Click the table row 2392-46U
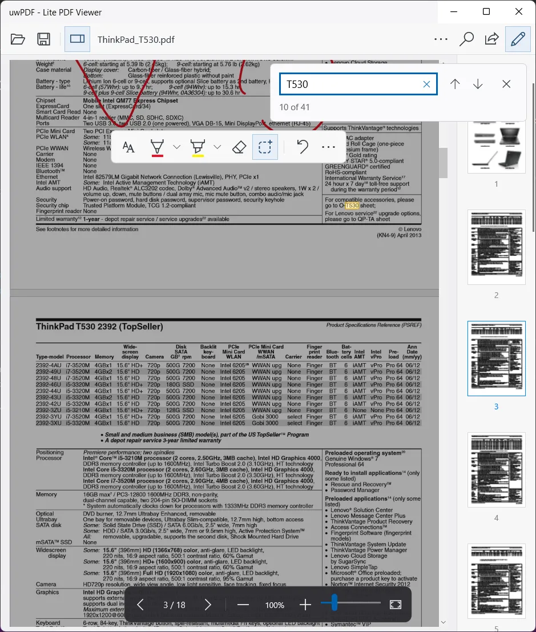 coord(228,385)
